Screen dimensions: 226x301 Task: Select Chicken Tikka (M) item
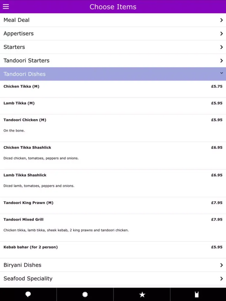point(113,89)
